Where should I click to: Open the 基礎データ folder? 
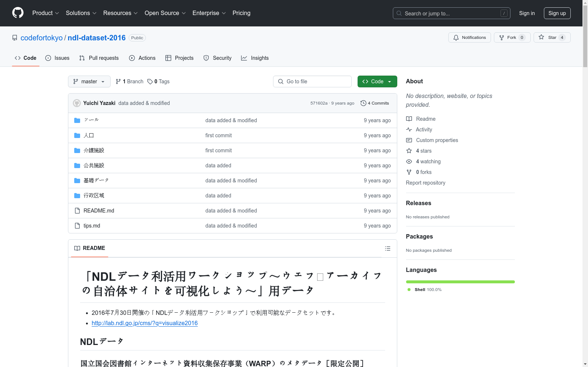96,181
